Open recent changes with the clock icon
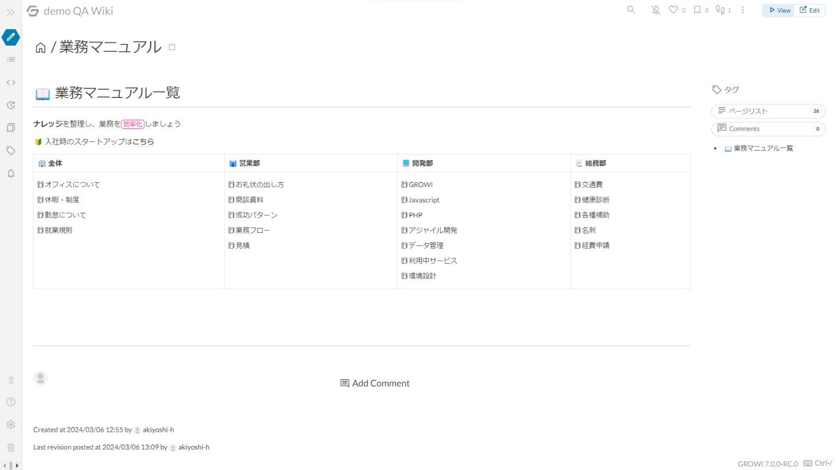This screenshot has height=470, width=836. [10, 105]
